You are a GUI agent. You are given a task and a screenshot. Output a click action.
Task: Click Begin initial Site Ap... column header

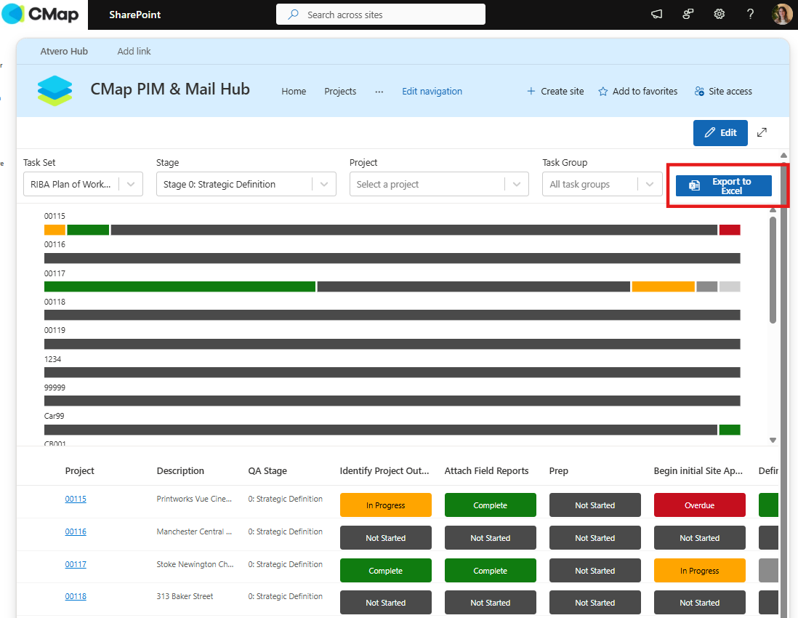(698, 471)
